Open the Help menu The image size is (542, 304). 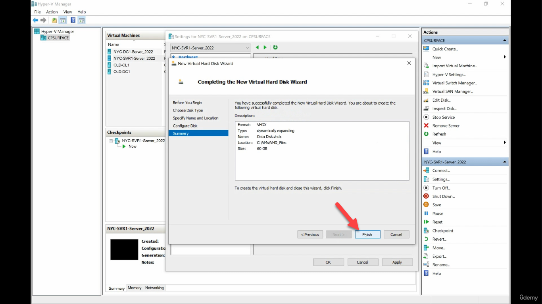(81, 12)
